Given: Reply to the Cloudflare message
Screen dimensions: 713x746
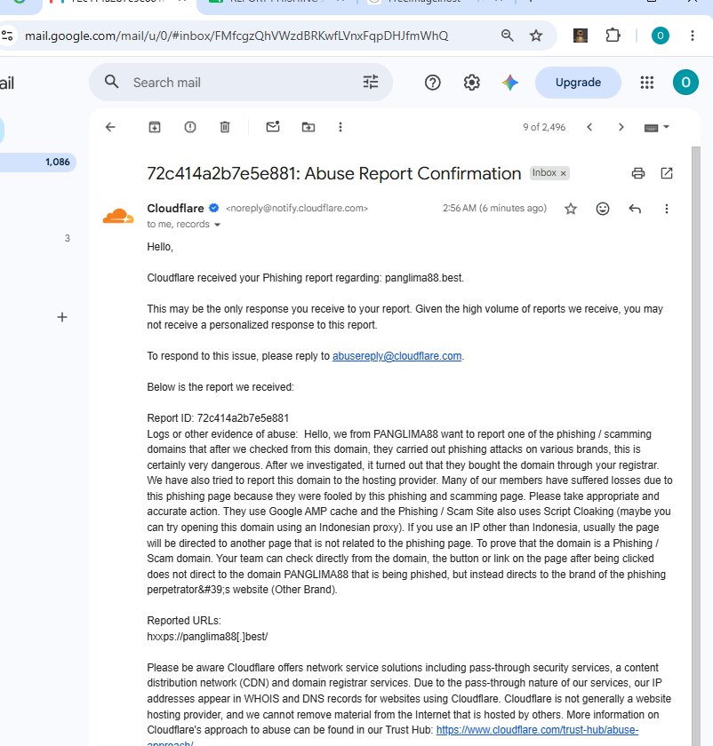Looking at the screenshot, I should [635, 209].
